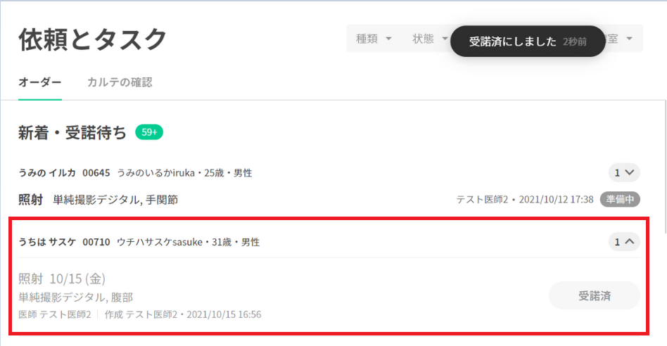Collapse the うちは サスケ order count chevron

click(x=623, y=241)
